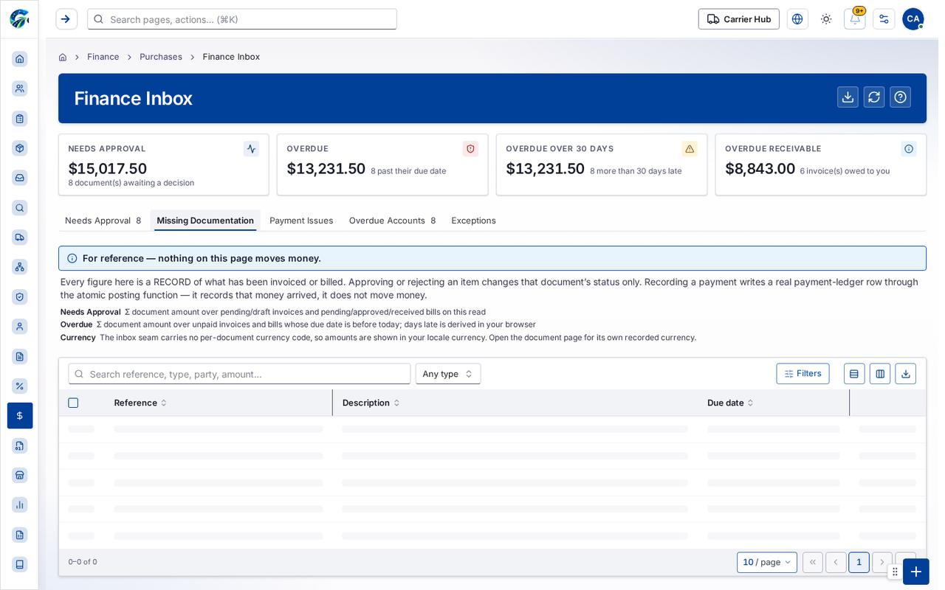Open the Payment Issues tab
This screenshot has width=945, height=590.
pyautogui.click(x=301, y=221)
